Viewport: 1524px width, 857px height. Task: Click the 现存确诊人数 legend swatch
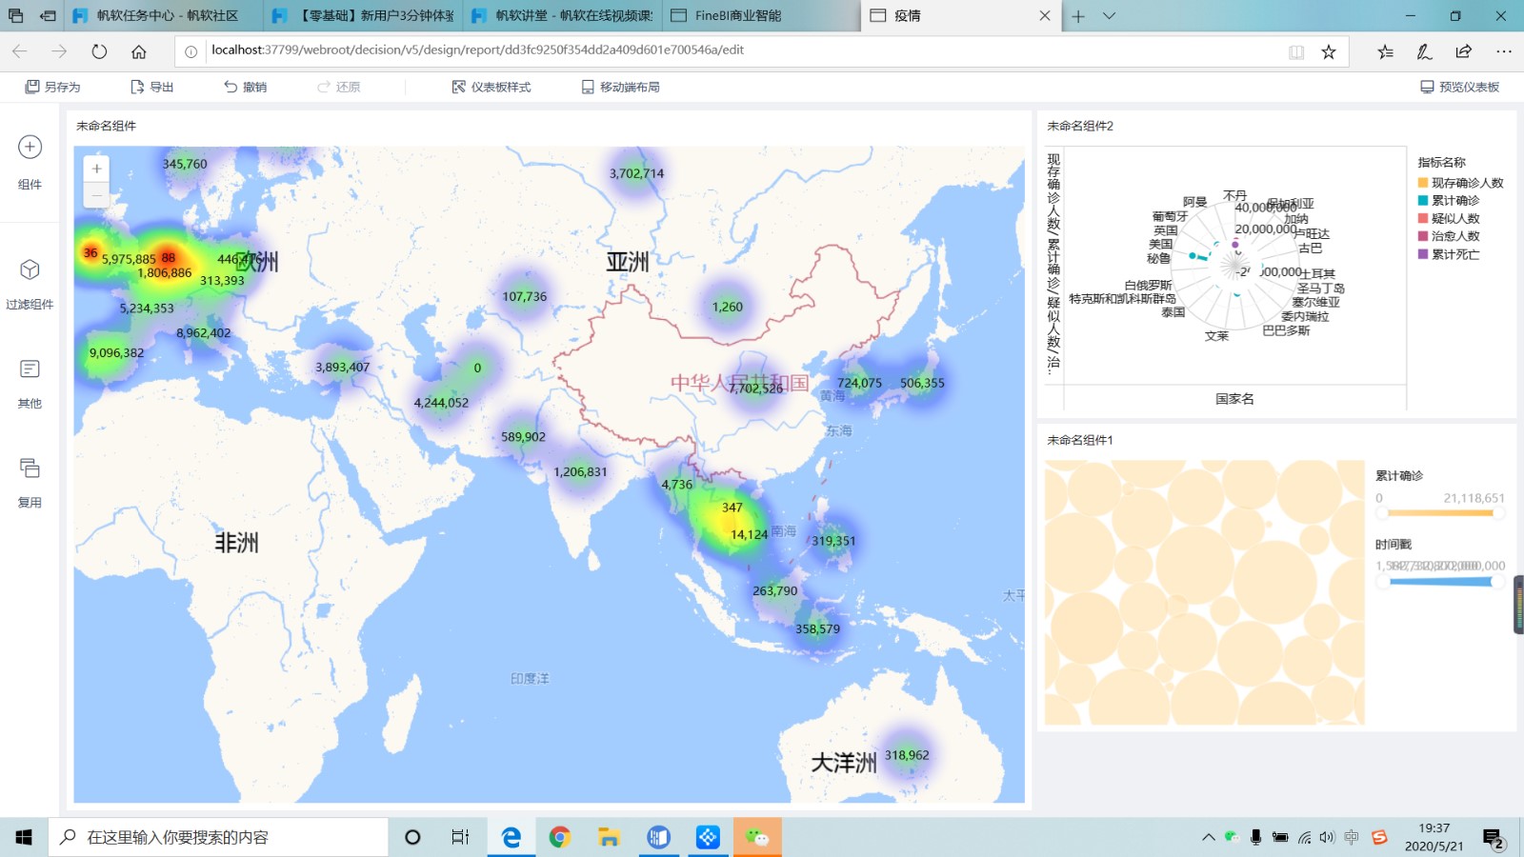(x=1423, y=183)
